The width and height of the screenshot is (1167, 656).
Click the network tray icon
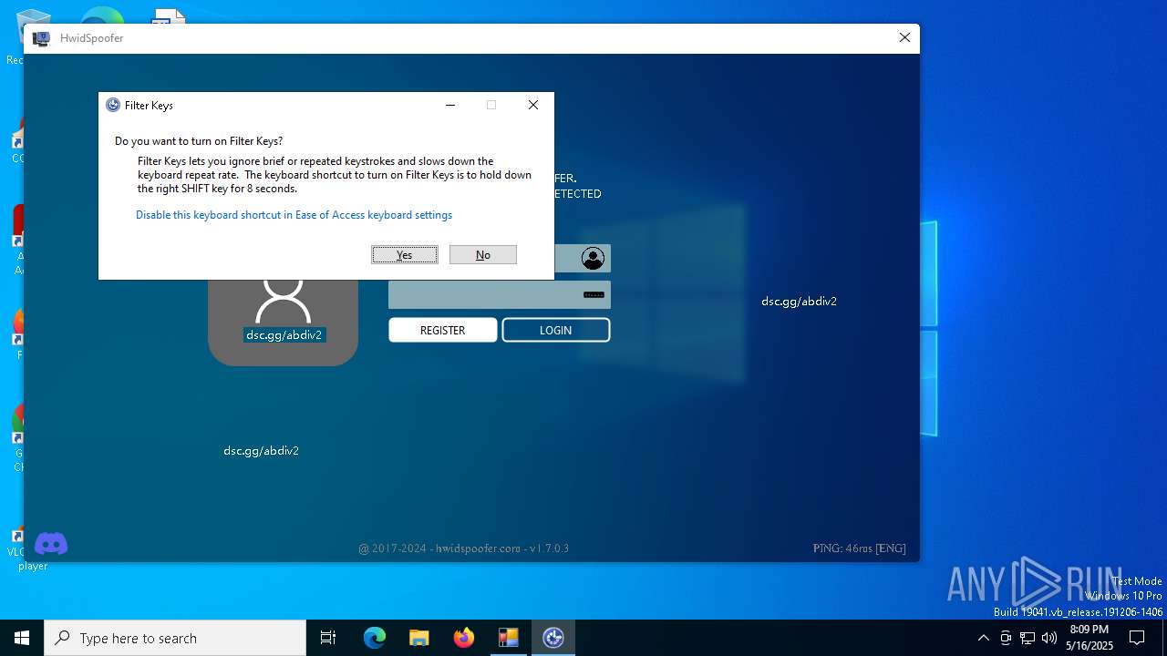coord(1028,638)
